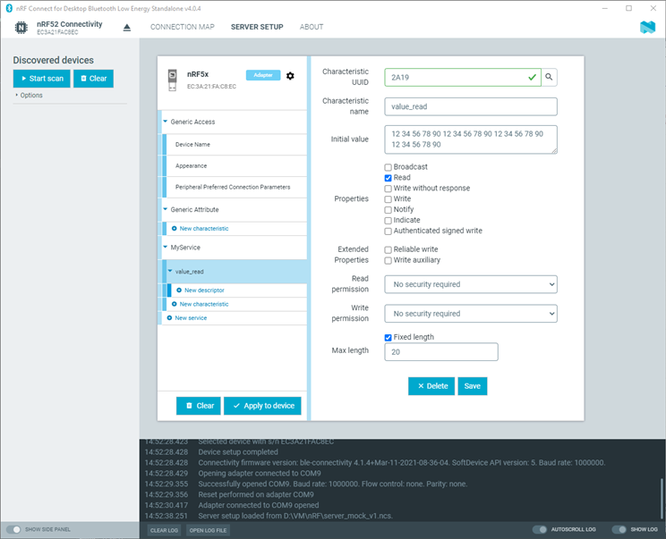
Task: Click the Characteristic UUID field
Action: coord(463,77)
